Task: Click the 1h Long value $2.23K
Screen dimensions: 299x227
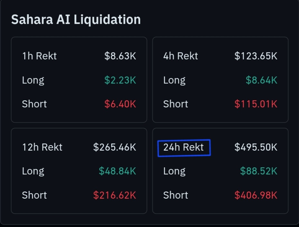Action: [x=120, y=80]
